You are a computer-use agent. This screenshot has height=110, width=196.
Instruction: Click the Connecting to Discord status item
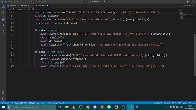(x=56, y=103)
